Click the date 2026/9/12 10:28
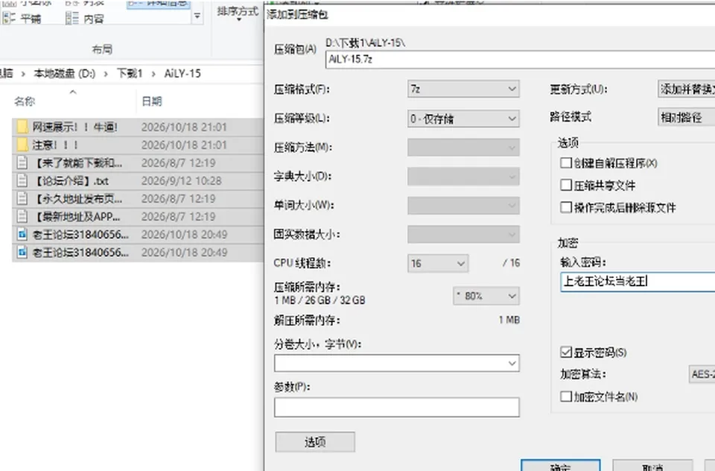Viewport: 715px width, 471px height. [182, 181]
